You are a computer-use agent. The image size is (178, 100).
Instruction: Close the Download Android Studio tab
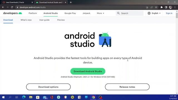[66, 2]
